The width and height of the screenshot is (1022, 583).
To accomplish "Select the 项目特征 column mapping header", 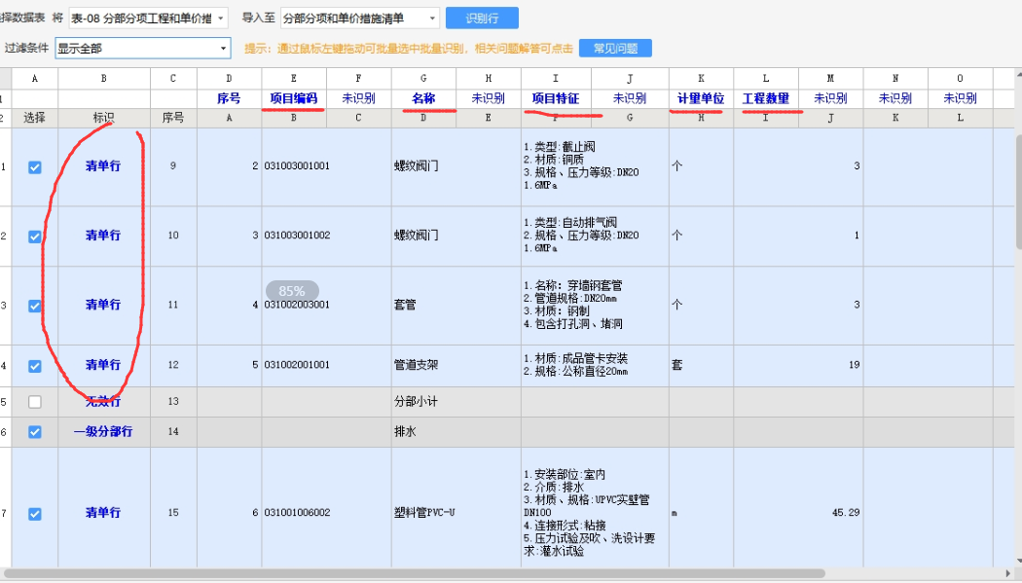I will click(x=556, y=98).
